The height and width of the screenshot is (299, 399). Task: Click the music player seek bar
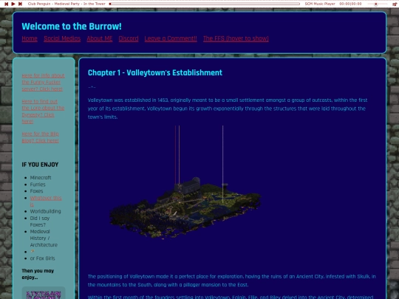point(205,4)
